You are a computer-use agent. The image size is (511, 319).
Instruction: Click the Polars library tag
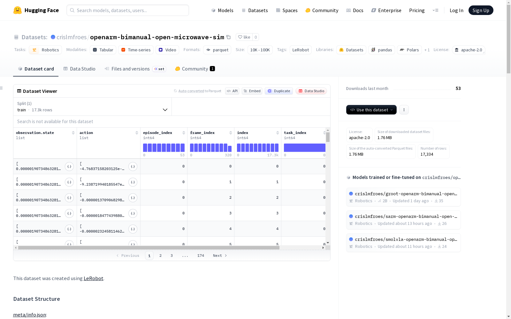pyautogui.click(x=409, y=50)
